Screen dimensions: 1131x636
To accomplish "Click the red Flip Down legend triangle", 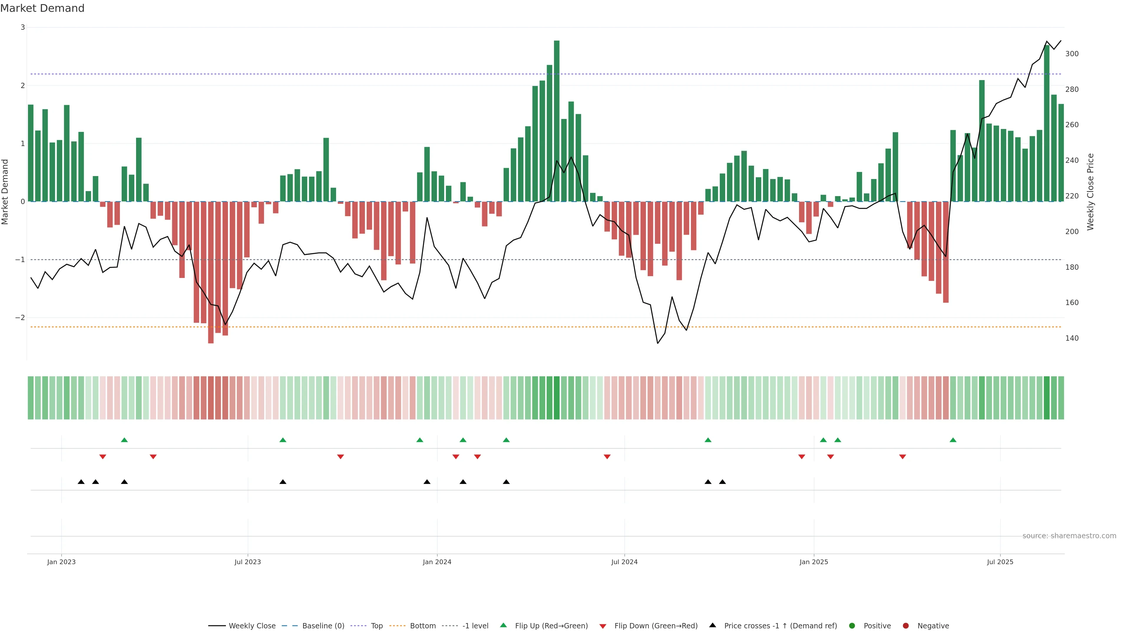I will pyautogui.click(x=603, y=626).
